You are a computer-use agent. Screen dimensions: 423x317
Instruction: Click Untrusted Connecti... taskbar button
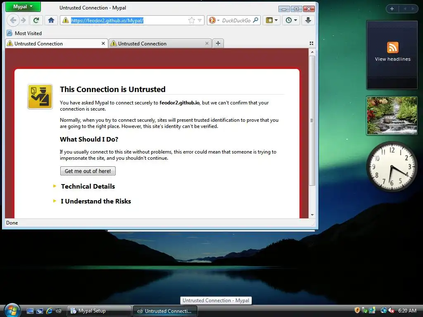[x=165, y=311]
